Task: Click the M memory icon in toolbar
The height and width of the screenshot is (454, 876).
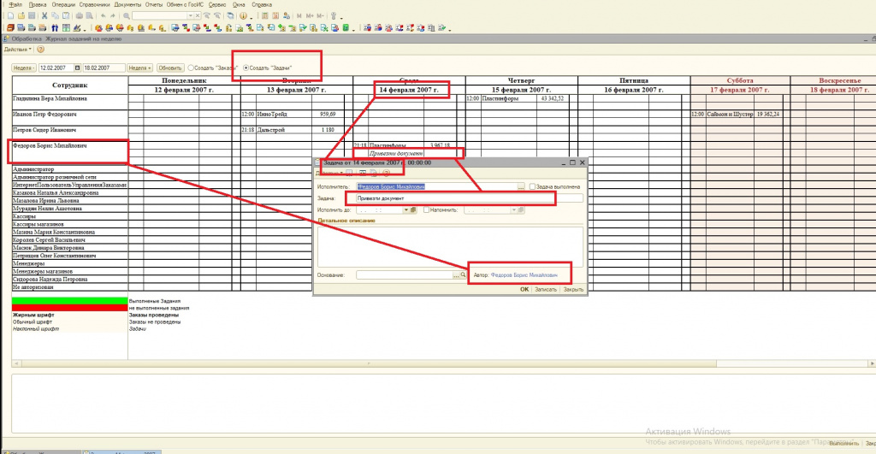Action: point(299,15)
